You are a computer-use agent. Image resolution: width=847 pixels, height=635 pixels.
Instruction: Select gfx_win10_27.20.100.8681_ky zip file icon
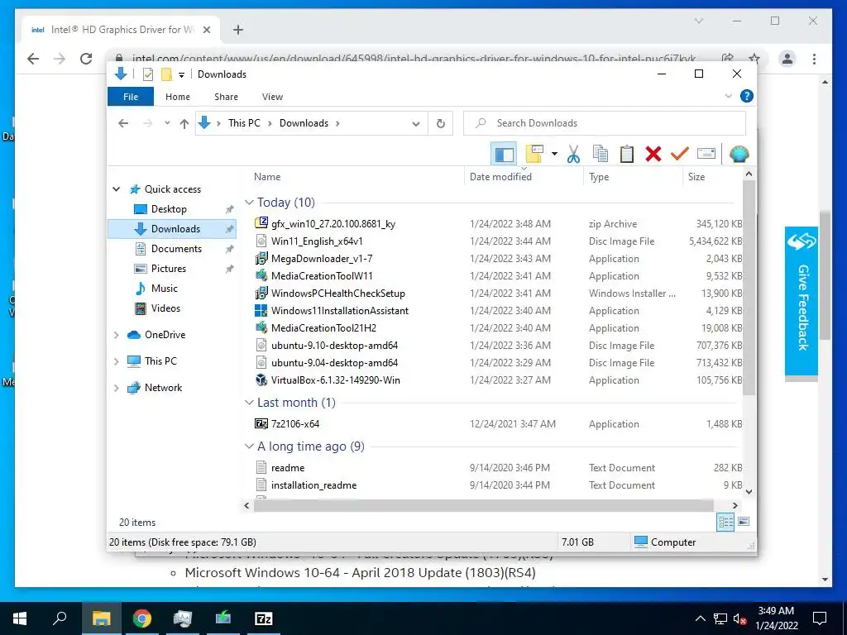point(261,223)
